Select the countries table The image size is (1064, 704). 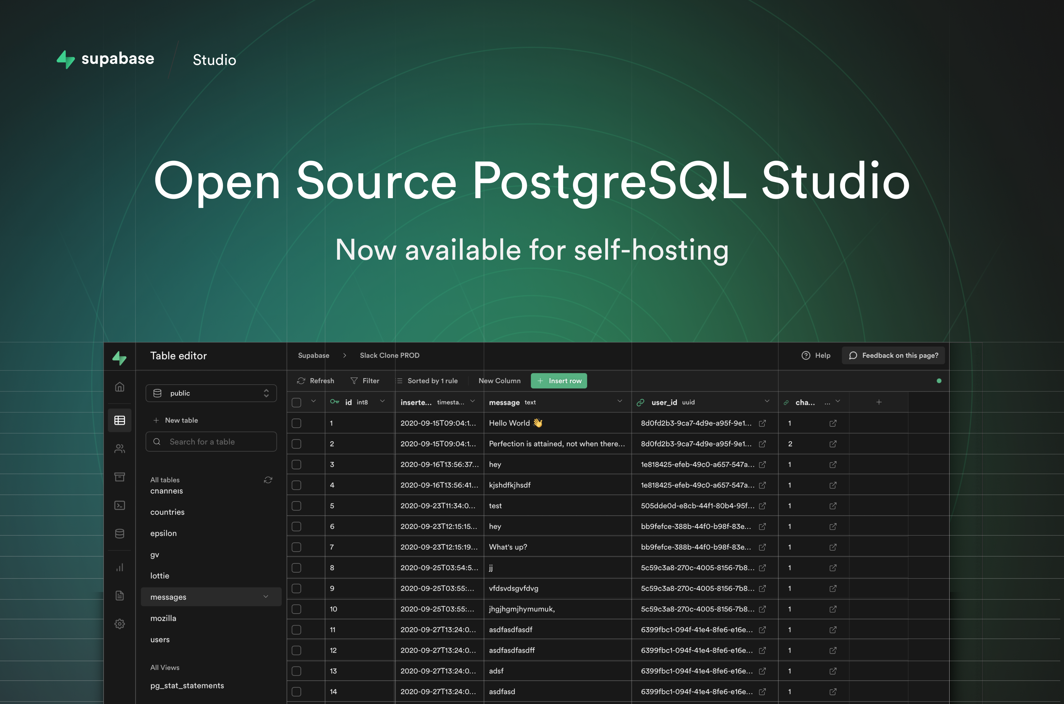pos(167,512)
